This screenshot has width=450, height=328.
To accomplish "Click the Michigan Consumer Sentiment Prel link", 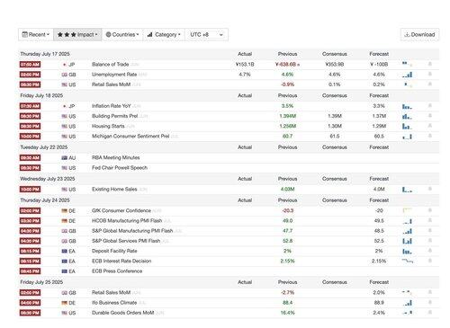I will pyautogui.click(x=130, y=136).
